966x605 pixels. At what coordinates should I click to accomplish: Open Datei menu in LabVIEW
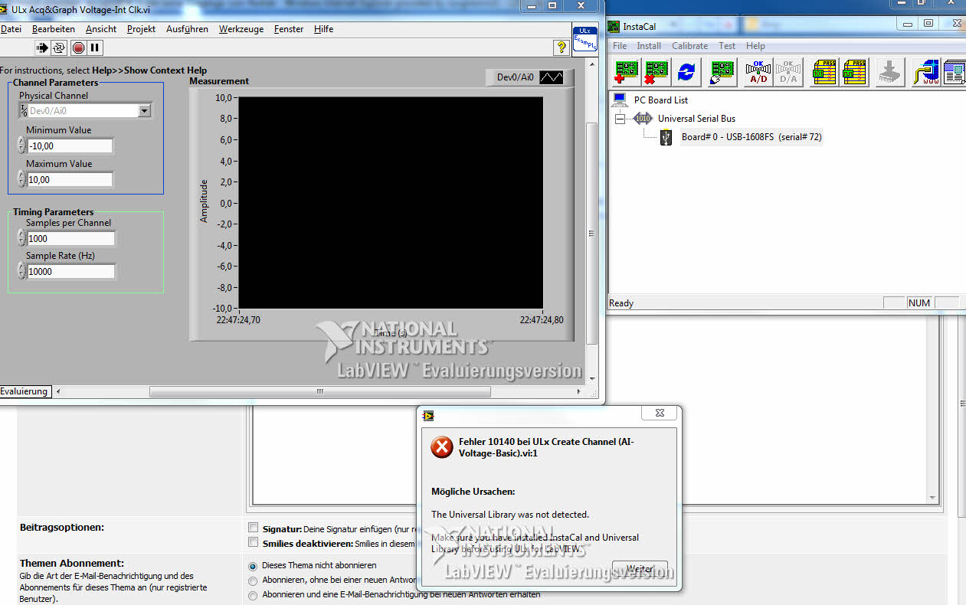pyautogui.click(x=11, y=29)
